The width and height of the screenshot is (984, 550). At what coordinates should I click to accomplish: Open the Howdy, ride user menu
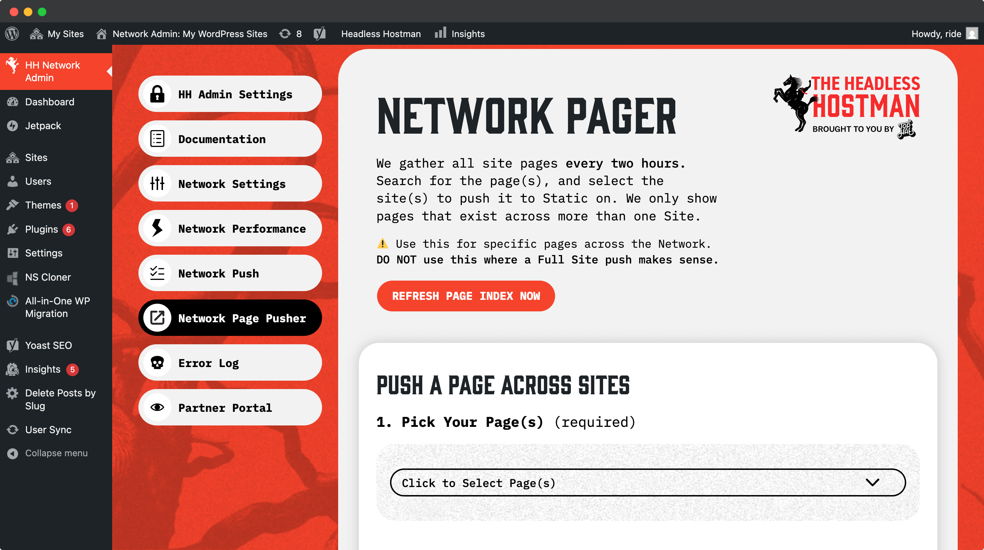click(x=936, y=34)
